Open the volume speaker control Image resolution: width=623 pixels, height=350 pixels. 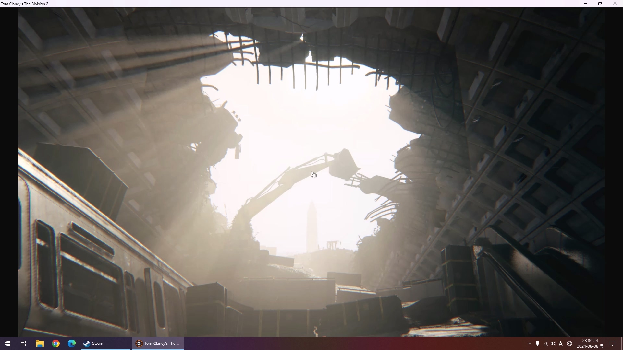553,344
